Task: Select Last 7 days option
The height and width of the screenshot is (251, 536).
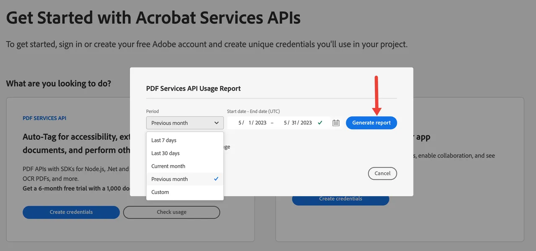Action: point(185,140)
